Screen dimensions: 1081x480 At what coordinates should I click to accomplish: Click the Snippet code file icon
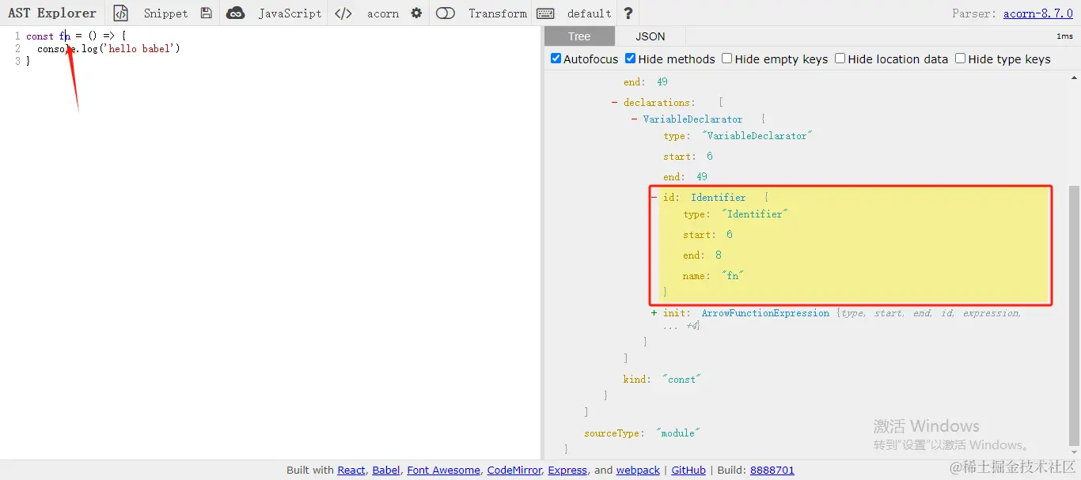[x=120, y=13]
